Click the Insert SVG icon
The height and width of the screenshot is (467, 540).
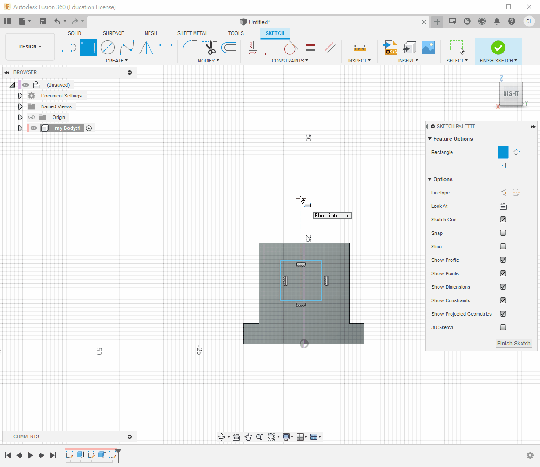tap(390, 47)
